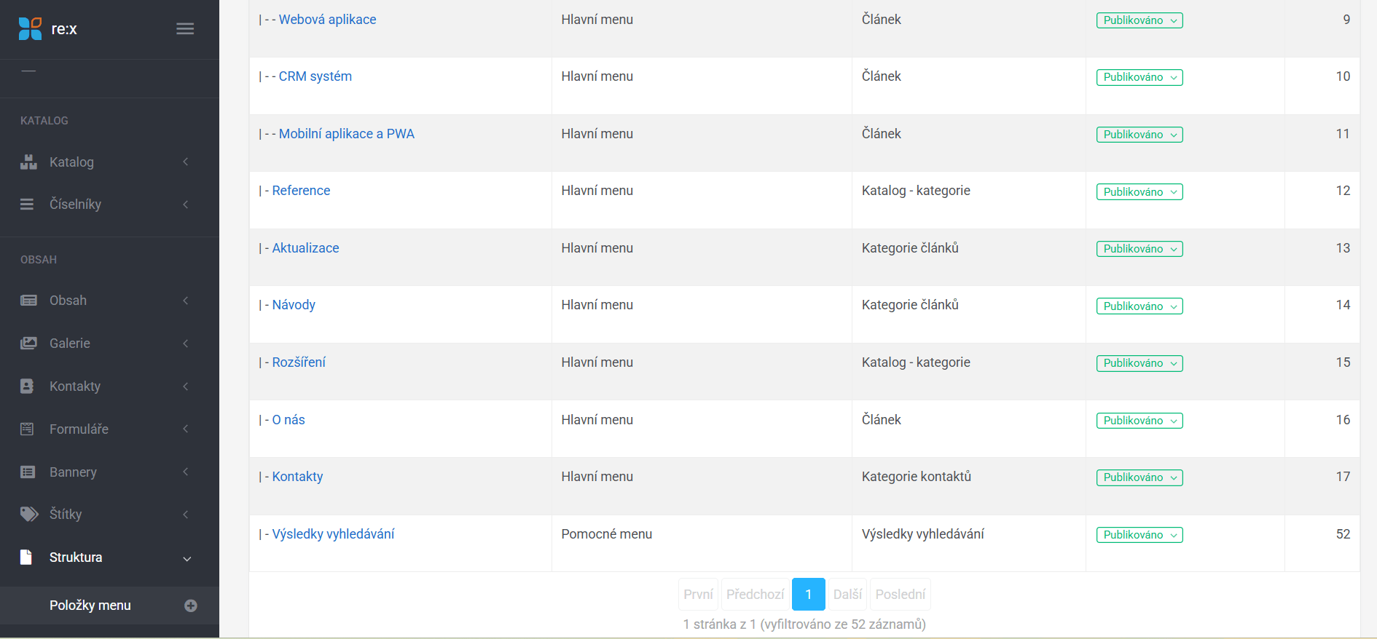Click the re:x logo icon

(30, 29)
